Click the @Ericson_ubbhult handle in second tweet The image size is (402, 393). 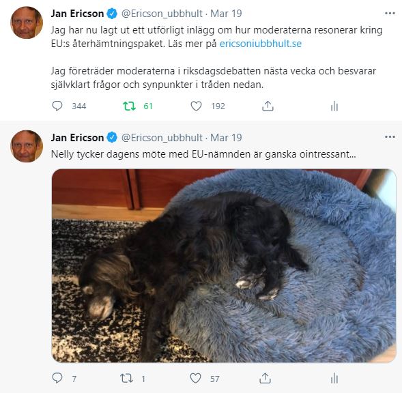pos(162,138)
